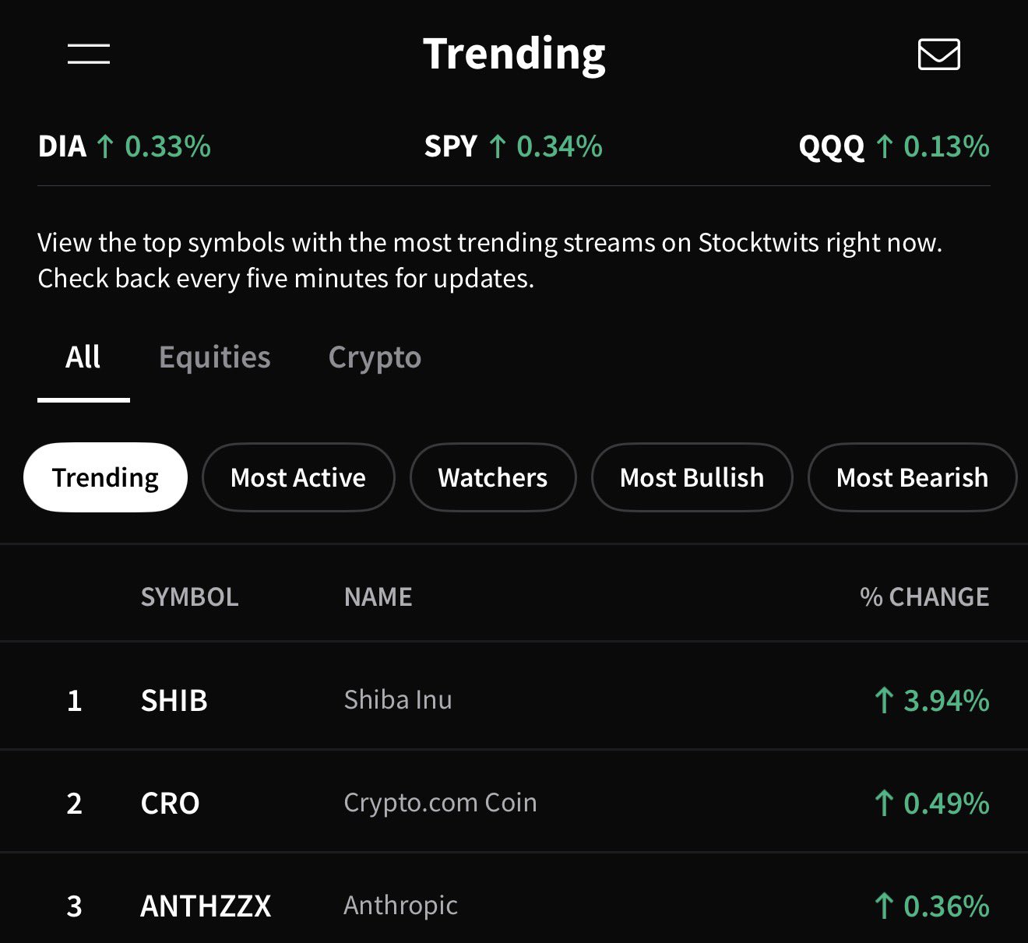Tap the SPY ticker quote

coord(513,146)
